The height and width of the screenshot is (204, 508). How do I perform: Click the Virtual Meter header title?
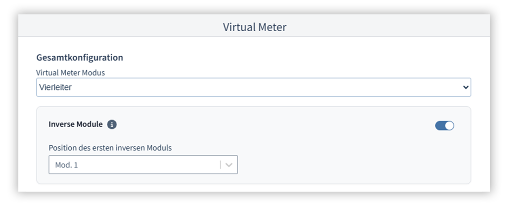pos(254,27)
